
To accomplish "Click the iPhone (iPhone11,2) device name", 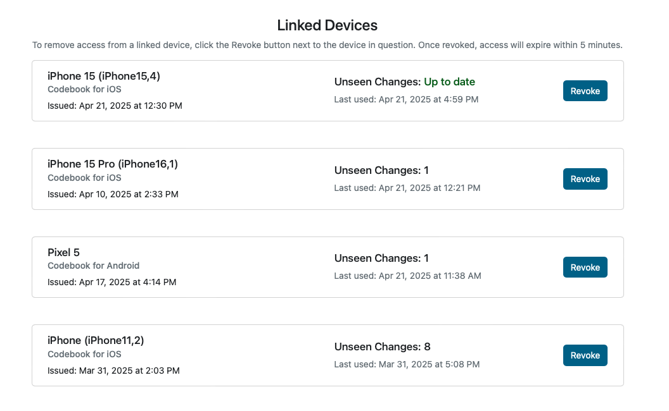I will pyautogui.click(x=96, y=340).
